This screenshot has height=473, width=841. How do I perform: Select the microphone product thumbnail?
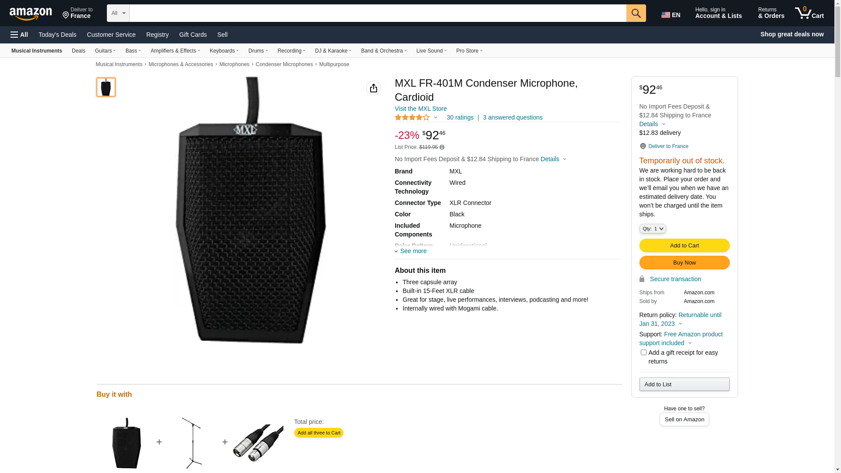pos(106,87)
